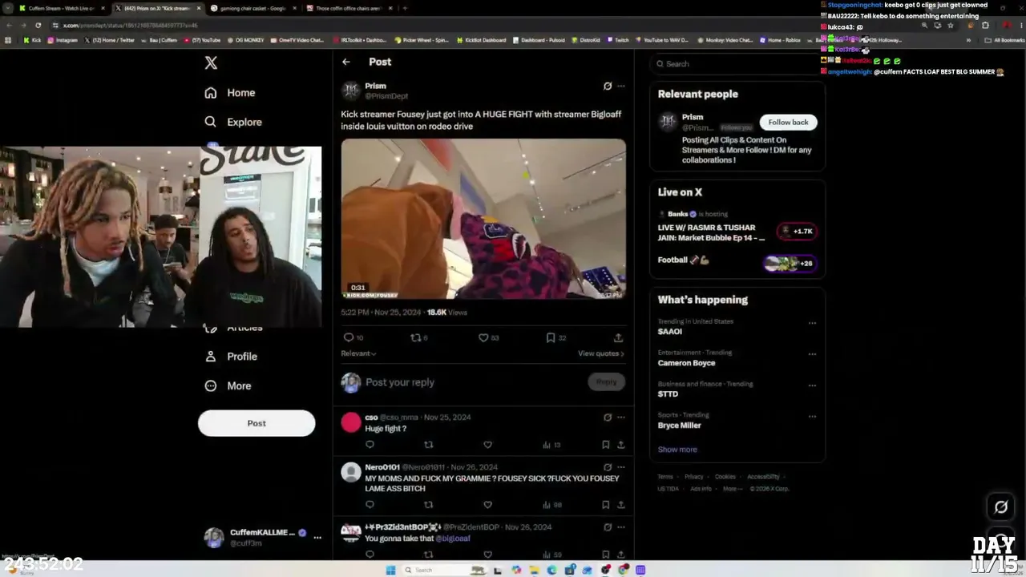Open Grok icon on Prism's post
Screen dimensions: 1026x577
pyautogui.click(x=608, y=86)
